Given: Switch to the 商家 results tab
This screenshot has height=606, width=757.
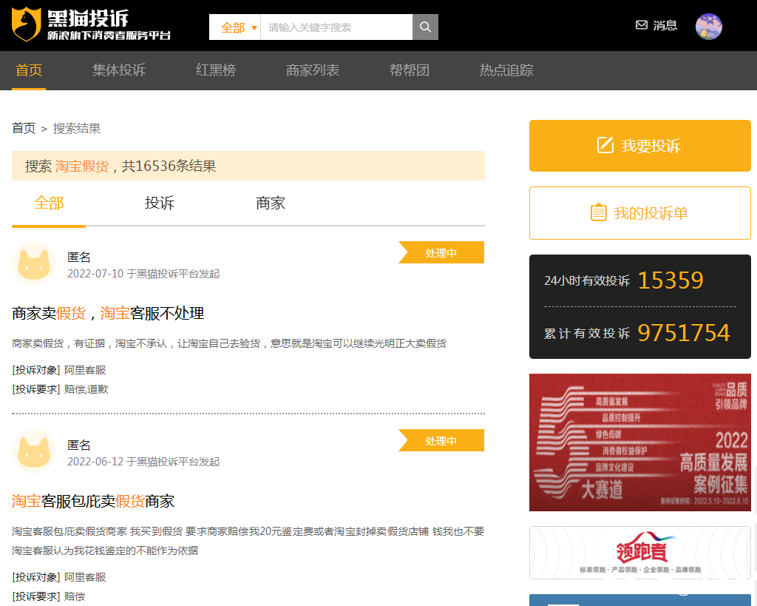Looking at the screenshot, I should coord(271,203).
